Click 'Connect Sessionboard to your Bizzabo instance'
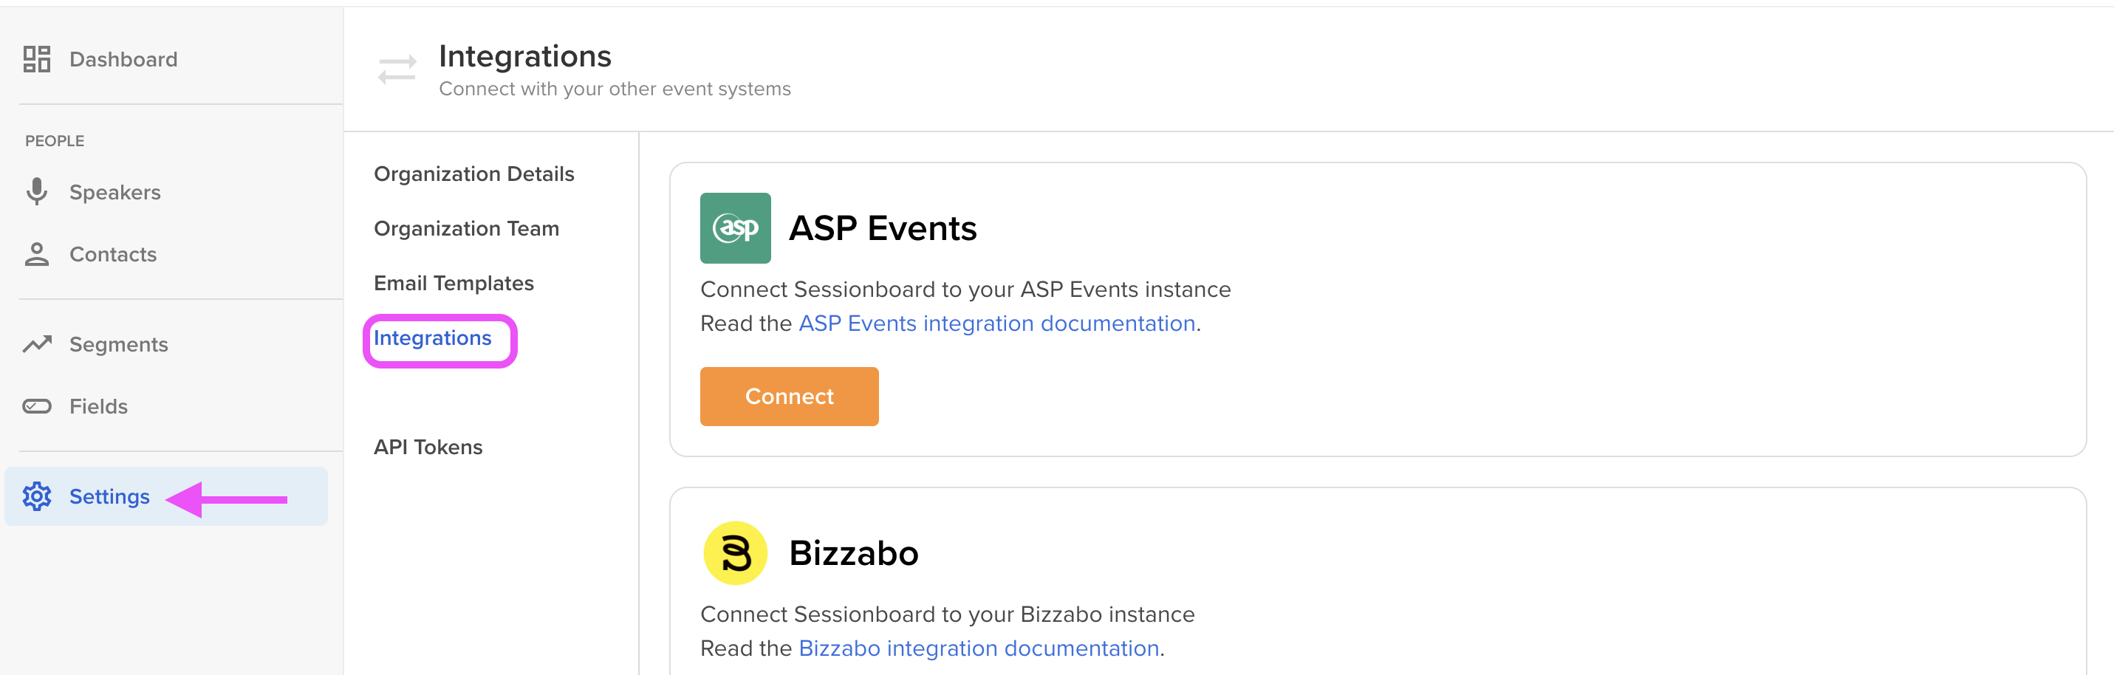 948,614
